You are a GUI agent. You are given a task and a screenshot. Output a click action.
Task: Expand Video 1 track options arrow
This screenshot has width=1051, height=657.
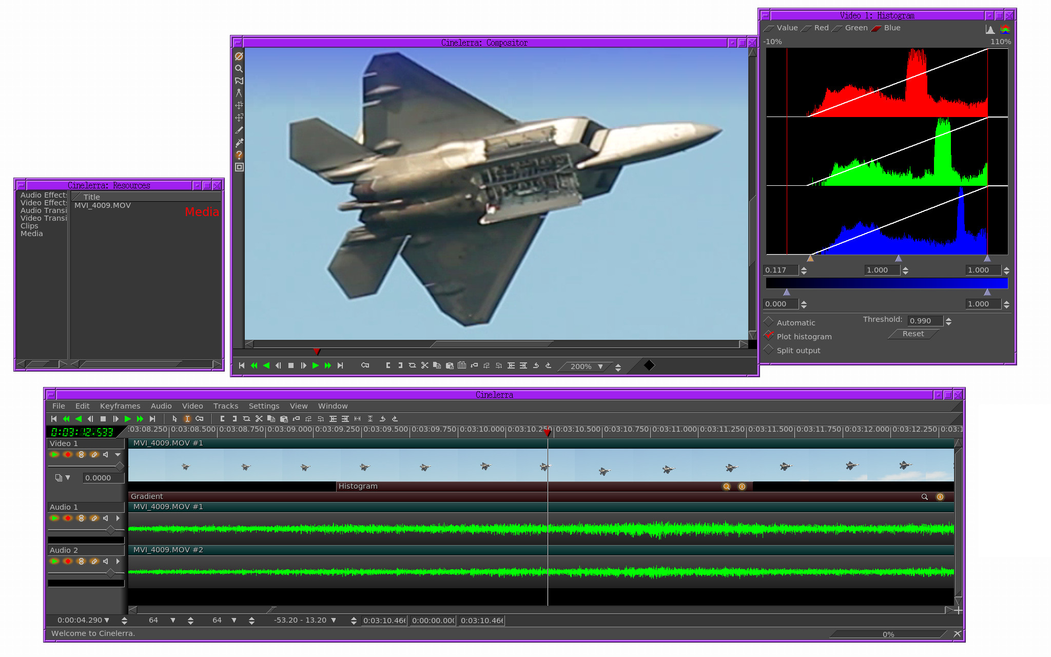[x=118, y=455]
